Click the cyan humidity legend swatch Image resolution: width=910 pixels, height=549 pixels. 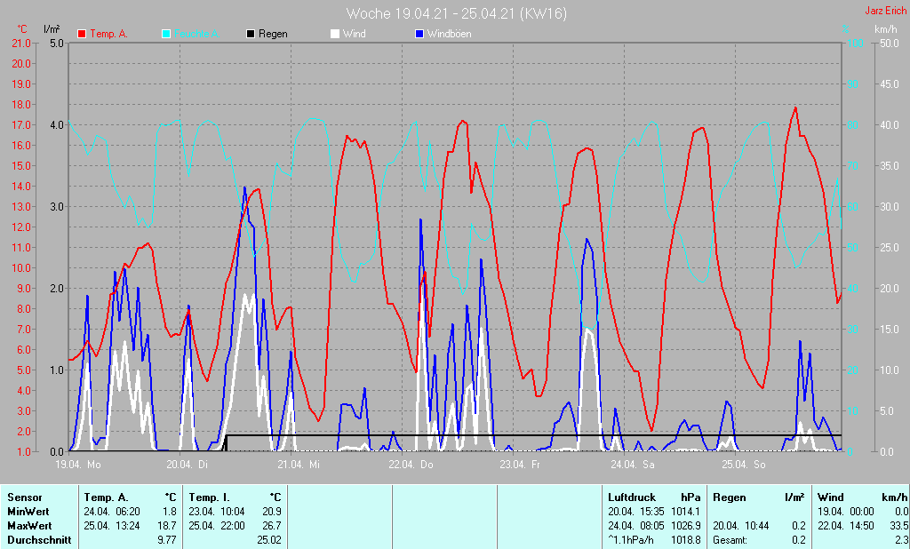click(x=166, y=34)
